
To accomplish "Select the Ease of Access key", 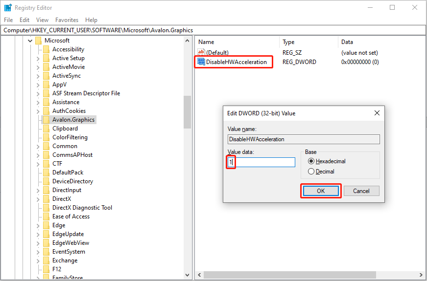I will coord(71,216).
